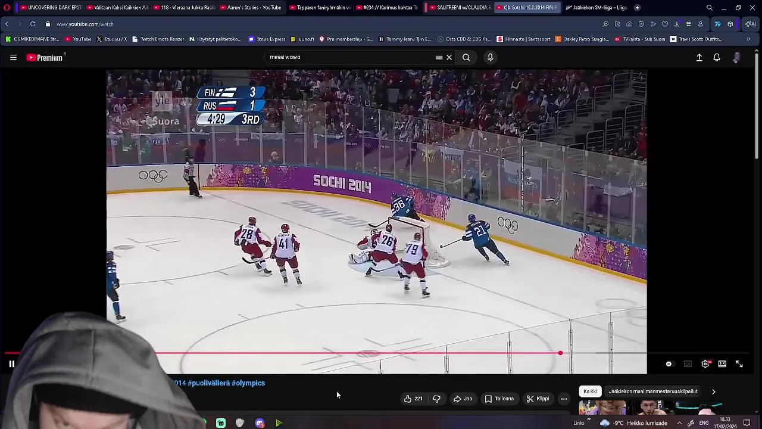Create a clip with Klippi button

click(538, 399)
